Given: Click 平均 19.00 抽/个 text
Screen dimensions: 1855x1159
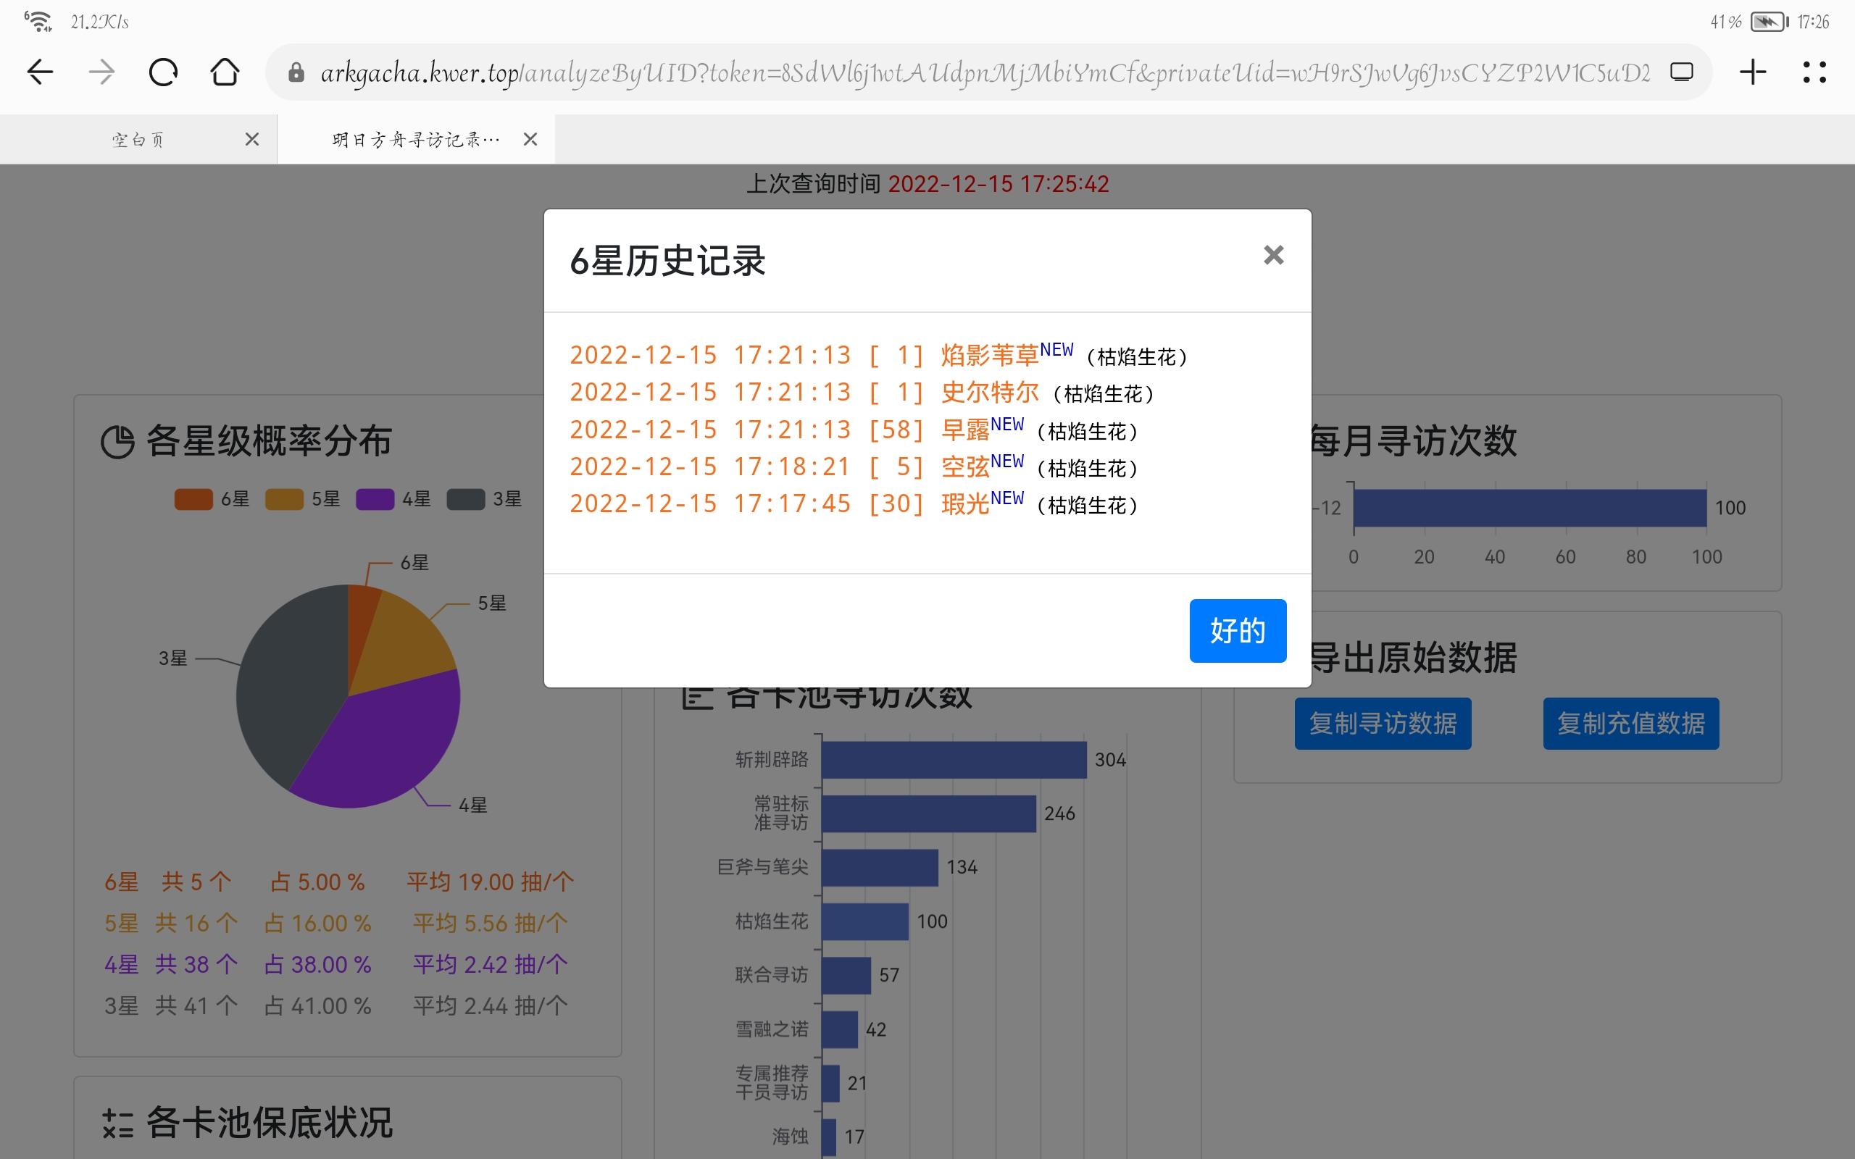Looking at the screenshot, I should click(x=490, y=882).
